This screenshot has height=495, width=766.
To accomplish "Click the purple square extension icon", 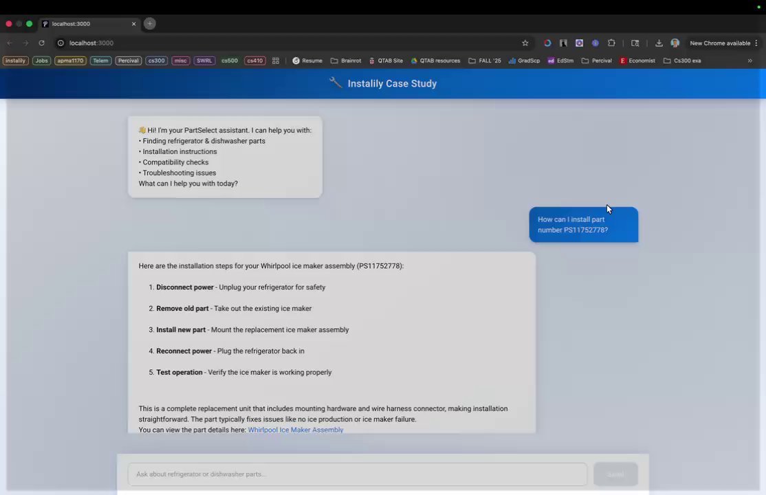I will click(580, 43).
